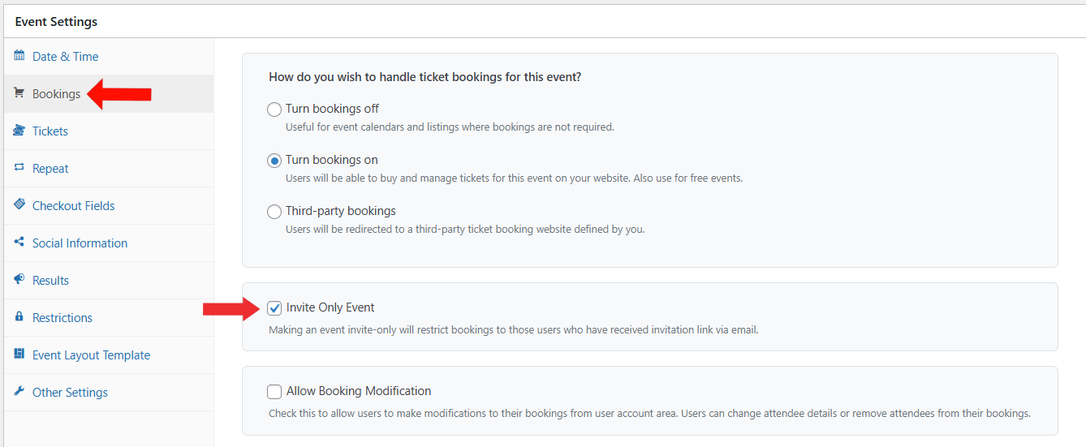Click the 'Invite Only Event' label text
The image size is (1086, 447).
click(x=330, y=307)
